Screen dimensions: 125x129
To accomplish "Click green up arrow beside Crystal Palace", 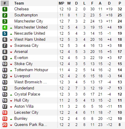I will 11,95.
